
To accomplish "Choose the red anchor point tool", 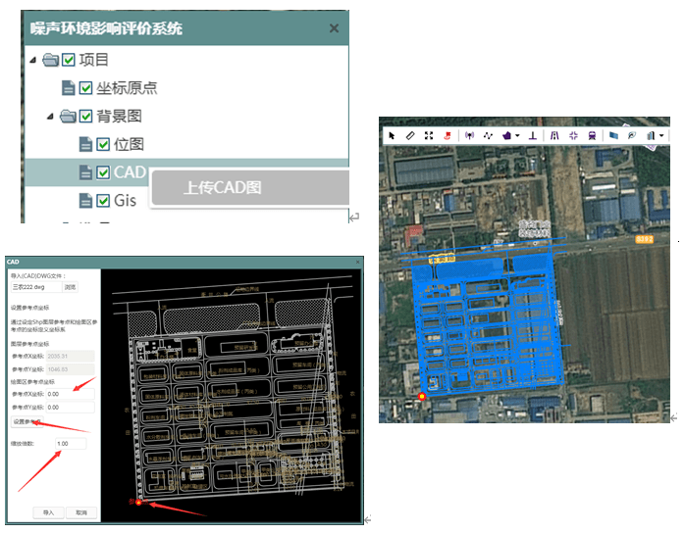I will (448, 135).
